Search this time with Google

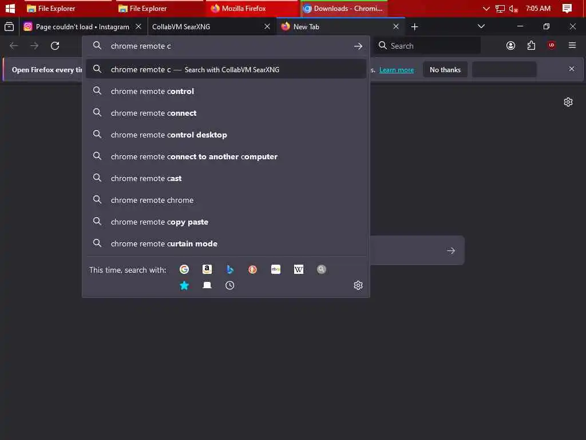click(x=184, y=269)
